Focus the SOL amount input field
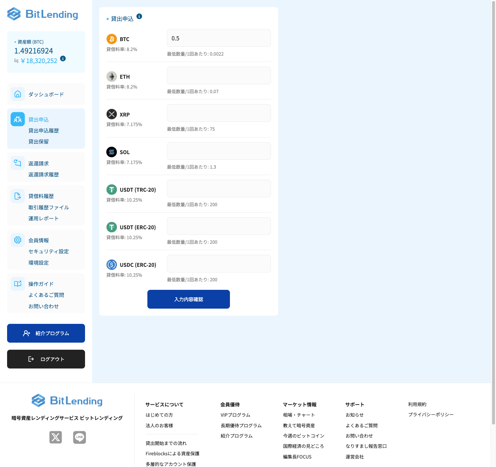The image size is (496, 467). tap(219, 151)
